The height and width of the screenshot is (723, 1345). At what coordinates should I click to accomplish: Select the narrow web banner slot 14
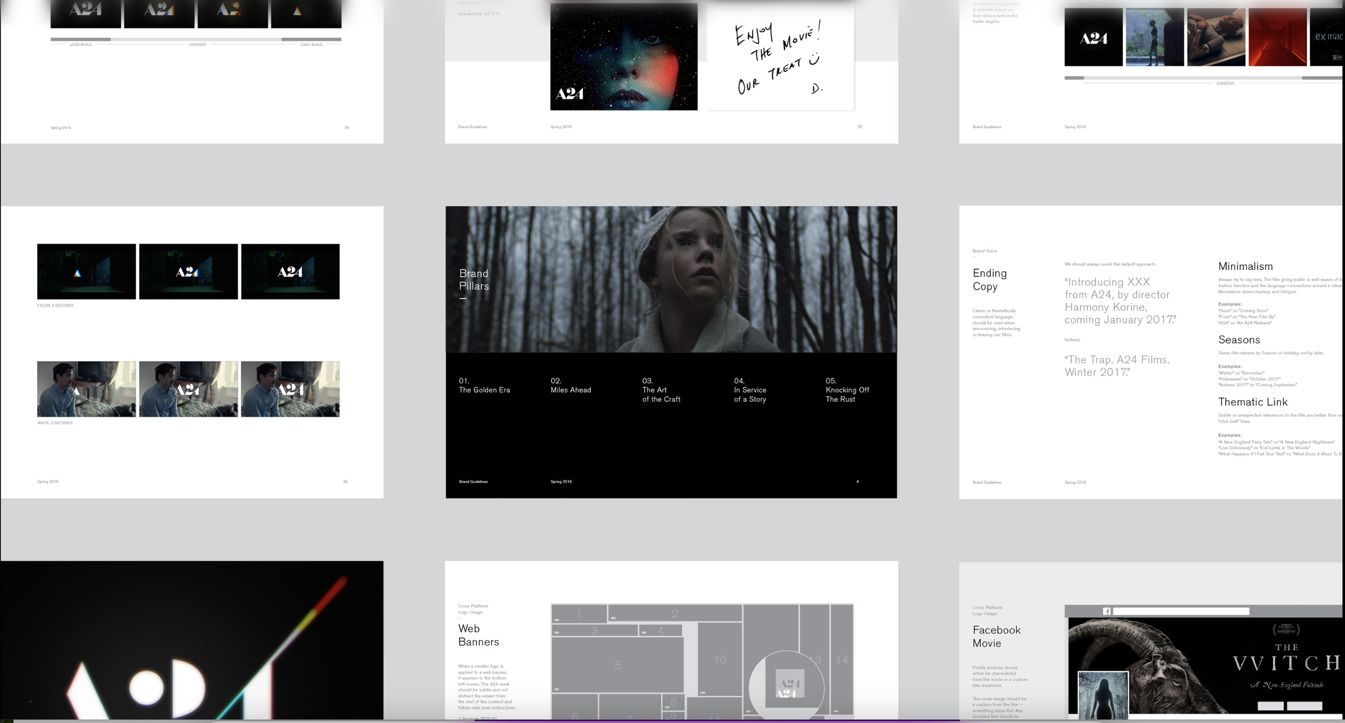tap(842, 660)
